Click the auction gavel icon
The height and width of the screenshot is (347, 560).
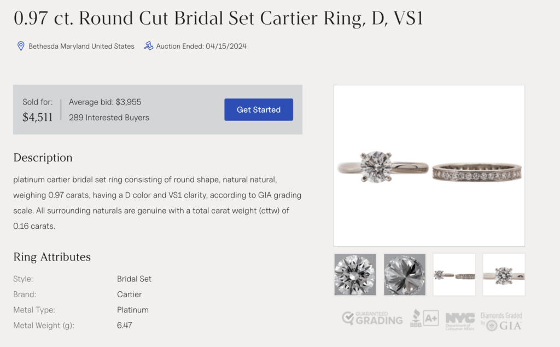(x=148, y=46)
